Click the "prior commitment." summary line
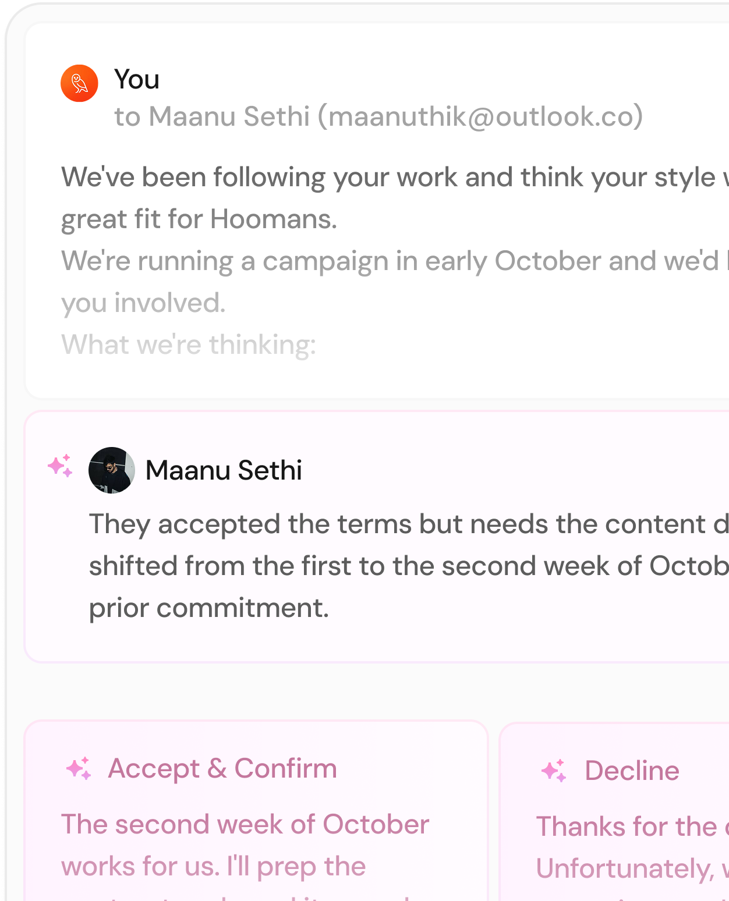This screenshot has width=729, height=901. point(209,608)
